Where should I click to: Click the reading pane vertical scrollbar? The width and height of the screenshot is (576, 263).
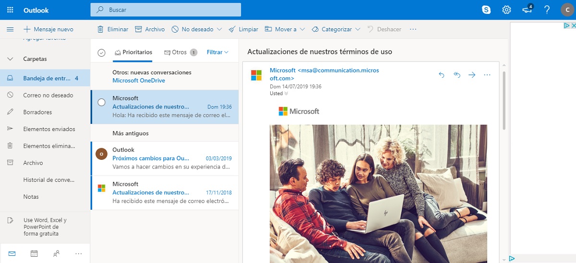(504, 100)
